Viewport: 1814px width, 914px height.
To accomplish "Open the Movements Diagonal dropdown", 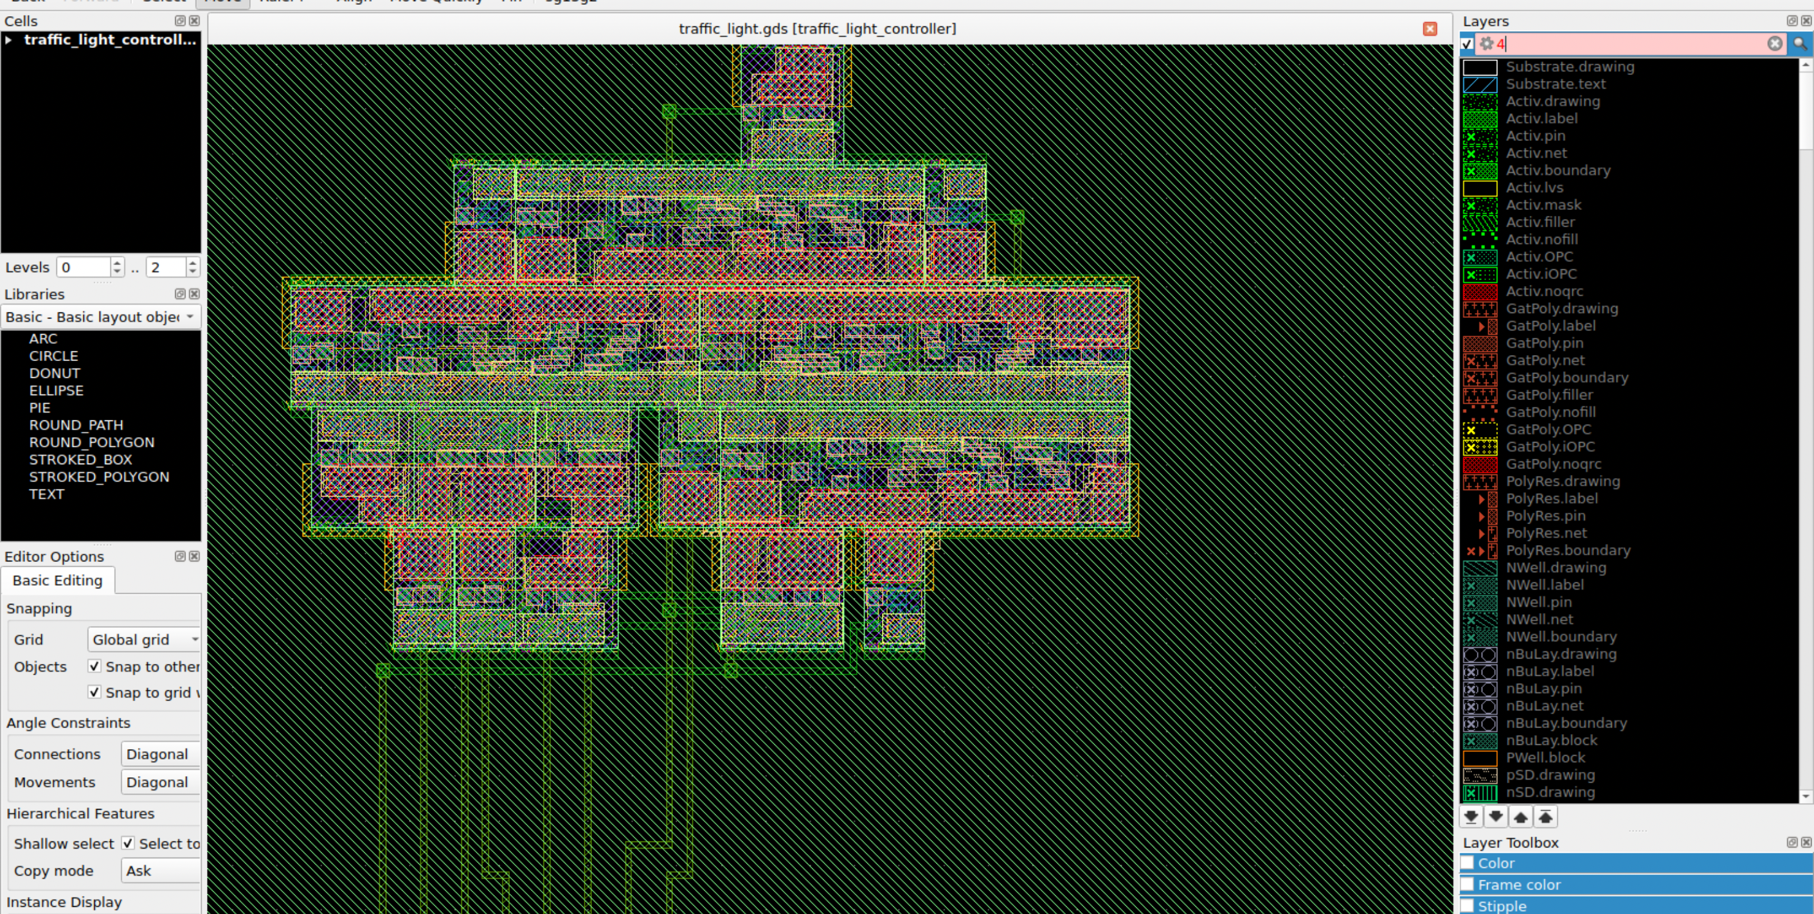I will tap(160, 781).
